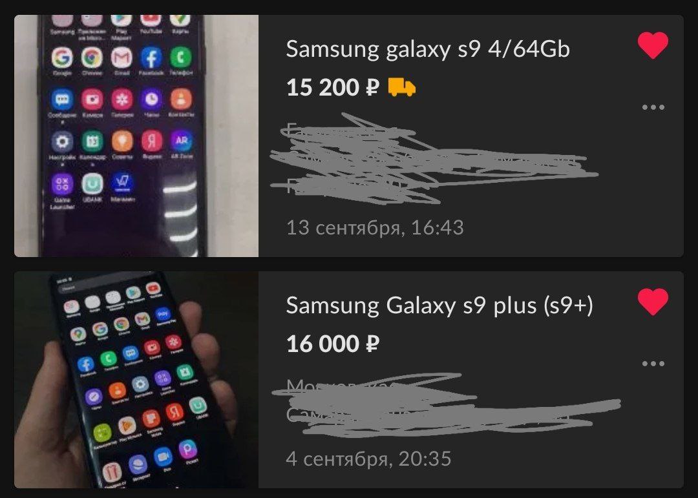
Task: View the first listing's phone photo
Action: (x=136, y=136)
